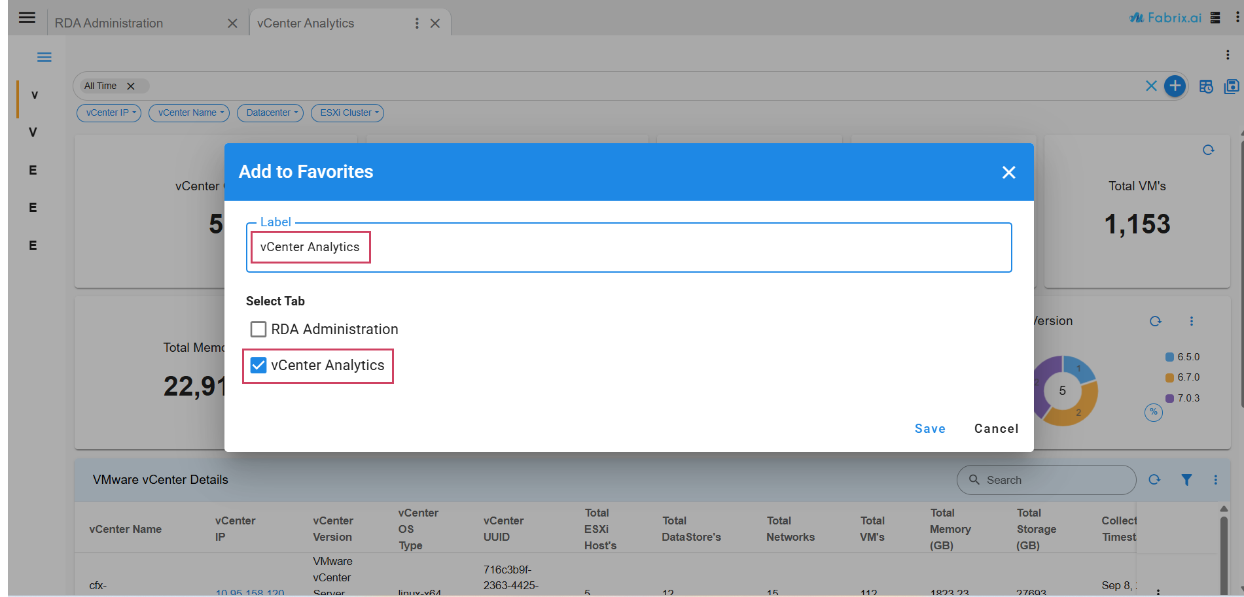
Task: Open the ESXi Cluster filter dropdown
Action: click(347, 112)
